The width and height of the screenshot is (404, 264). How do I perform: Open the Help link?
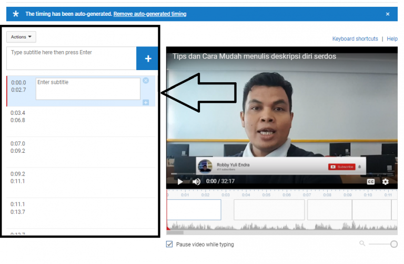point(392,38)
